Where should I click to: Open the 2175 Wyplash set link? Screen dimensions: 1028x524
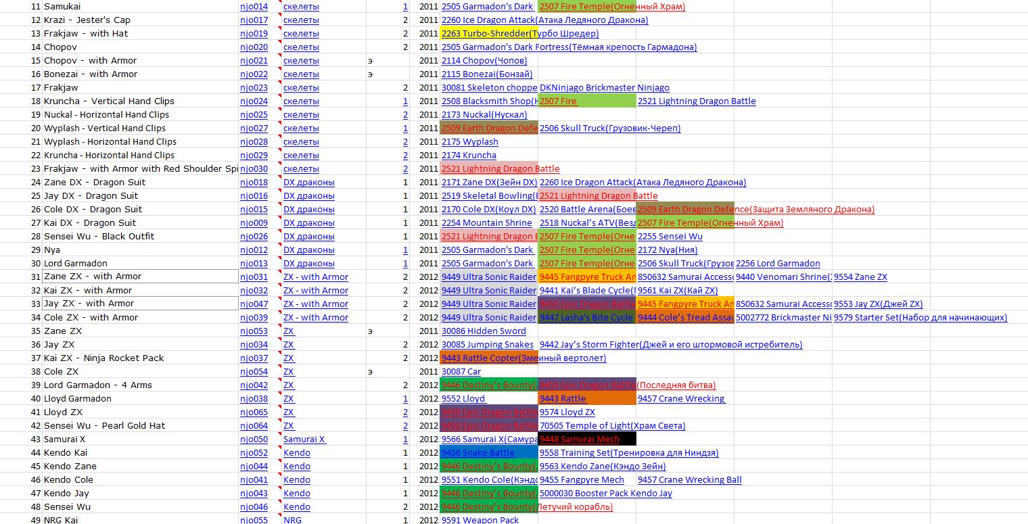pos(470,142)
